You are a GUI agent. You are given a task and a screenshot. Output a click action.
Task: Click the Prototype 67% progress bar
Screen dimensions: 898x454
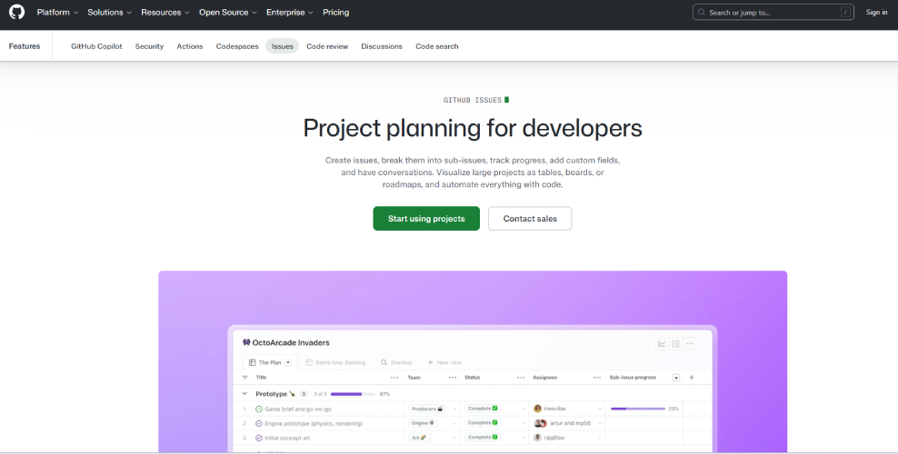[x=353, y=394]
